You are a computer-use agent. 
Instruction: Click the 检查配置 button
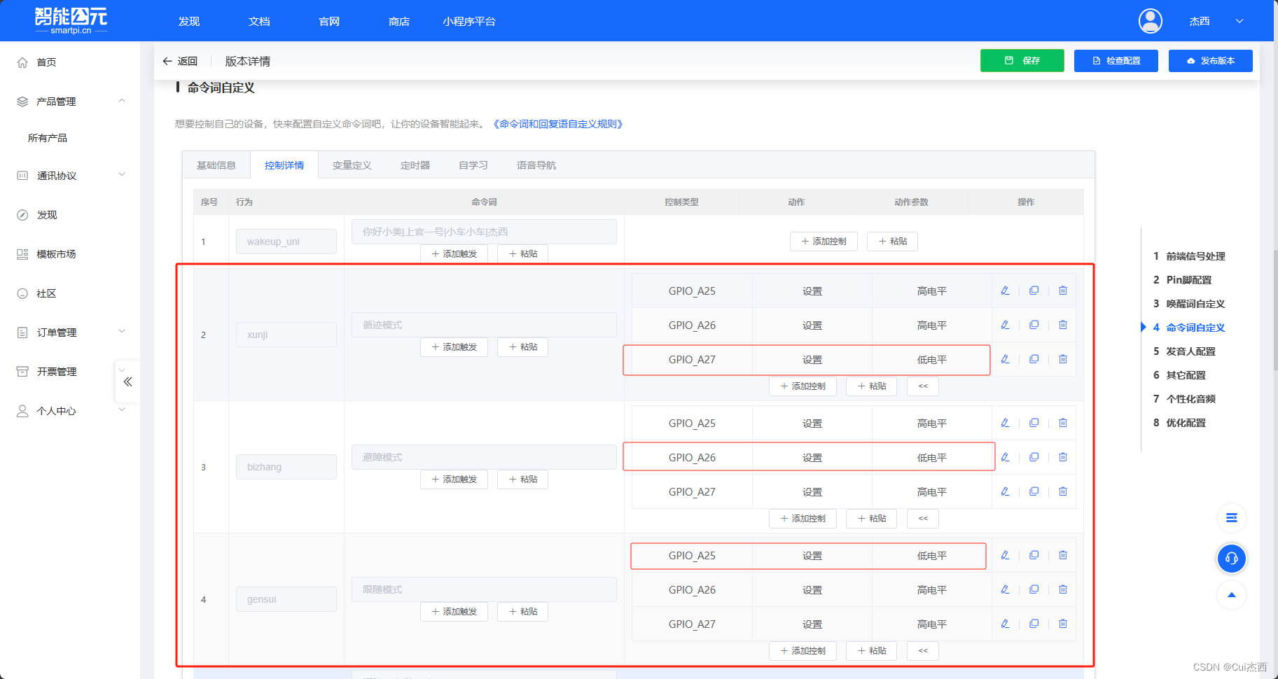[x=1116, y=61]
